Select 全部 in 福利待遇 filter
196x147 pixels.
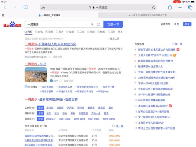[x=40, y=113]
